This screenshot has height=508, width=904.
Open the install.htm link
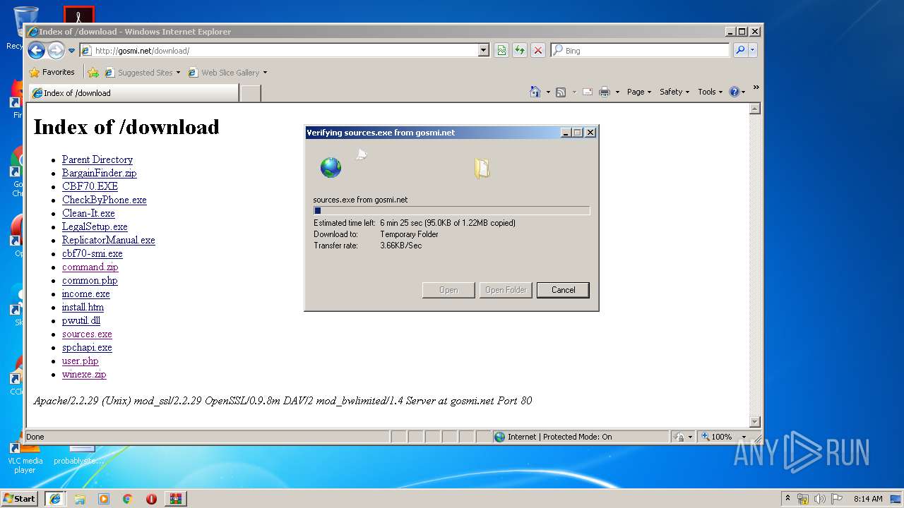pos(83,307)
